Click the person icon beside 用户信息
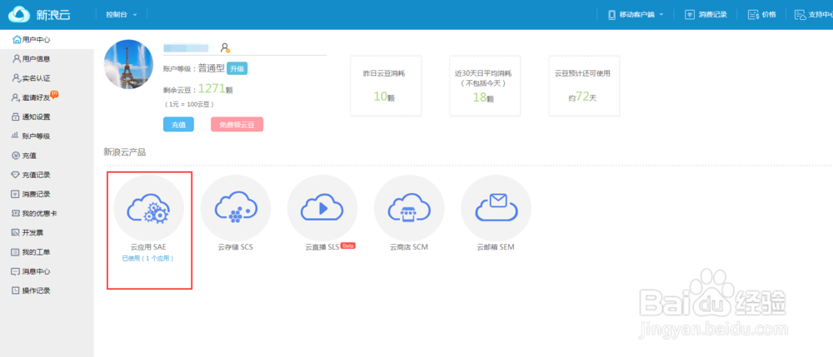 [x=16, y=59]
